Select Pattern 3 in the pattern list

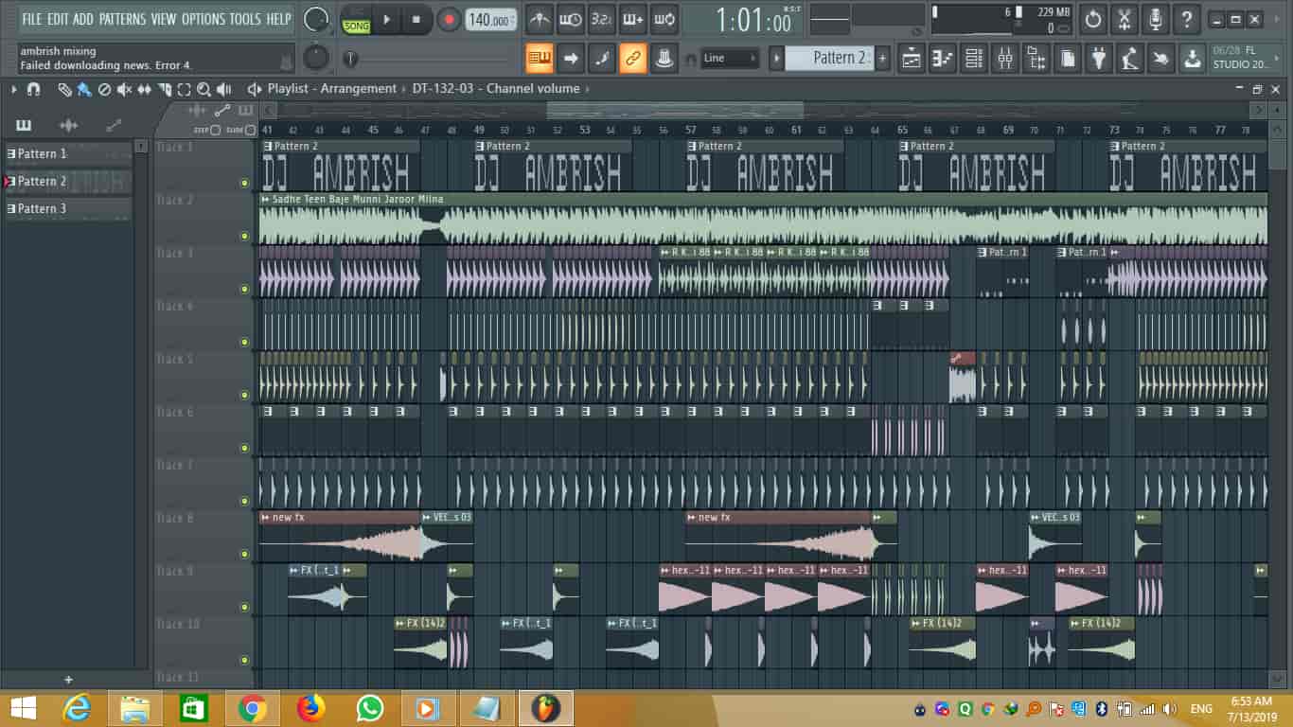43,208
